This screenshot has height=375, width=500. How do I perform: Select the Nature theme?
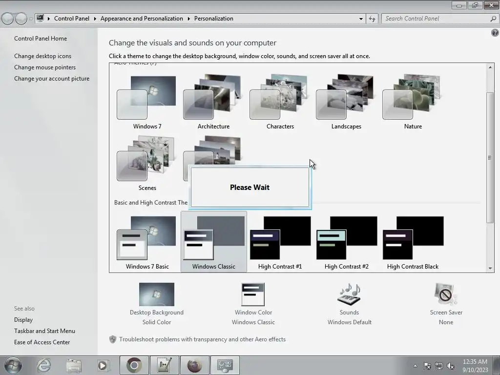[413, 102]
